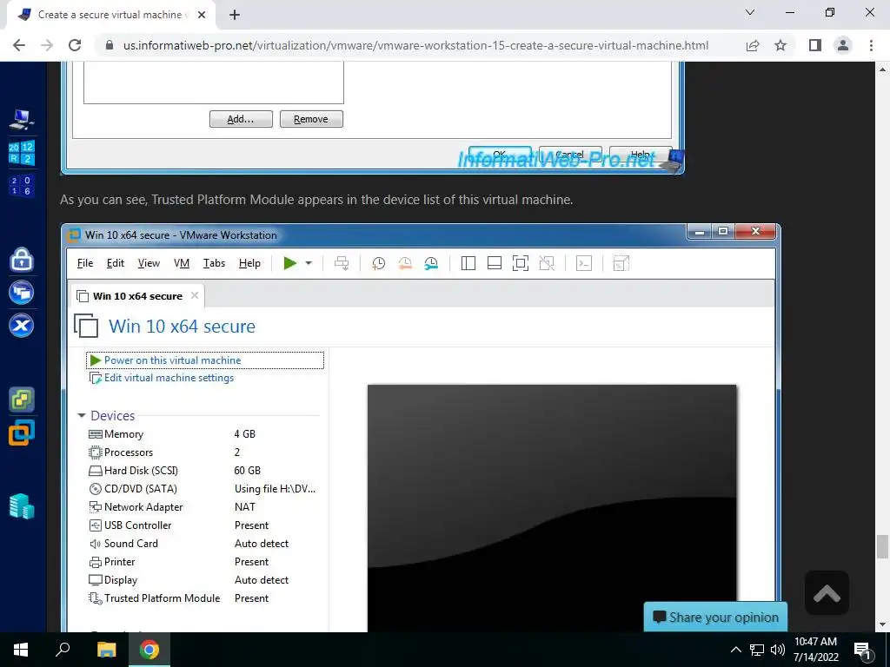Select Printer device row
Image resolution: width=890 pixels, height=667 pixels.
pyautogui.click(x=204, y=562)
